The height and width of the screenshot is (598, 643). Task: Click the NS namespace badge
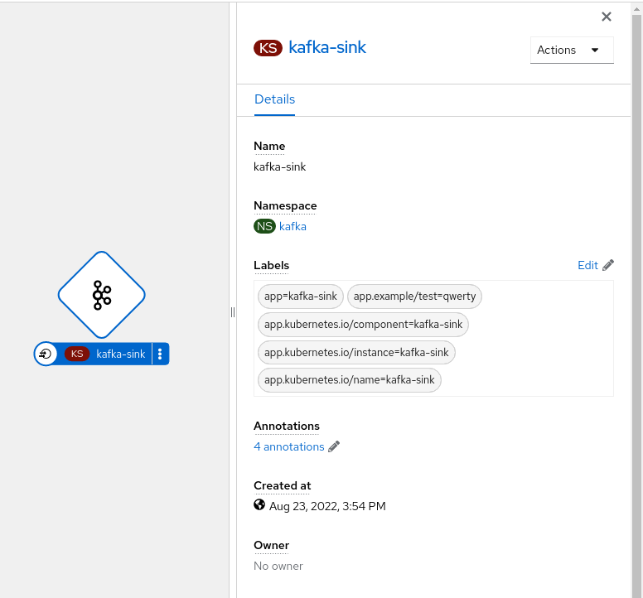pyautogui.click(x=264, y=226)
